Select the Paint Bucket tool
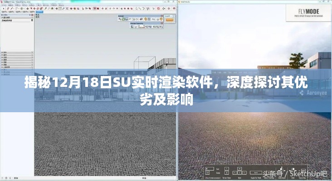 [52, 9]
